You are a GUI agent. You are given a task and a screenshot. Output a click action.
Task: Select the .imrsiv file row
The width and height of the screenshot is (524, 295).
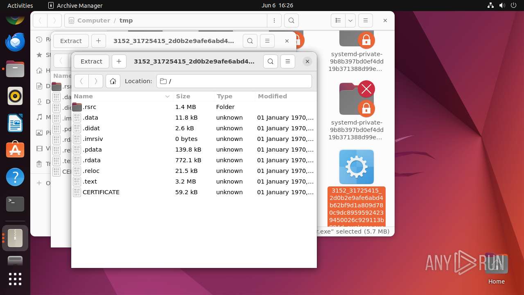(x=194, y=139)
